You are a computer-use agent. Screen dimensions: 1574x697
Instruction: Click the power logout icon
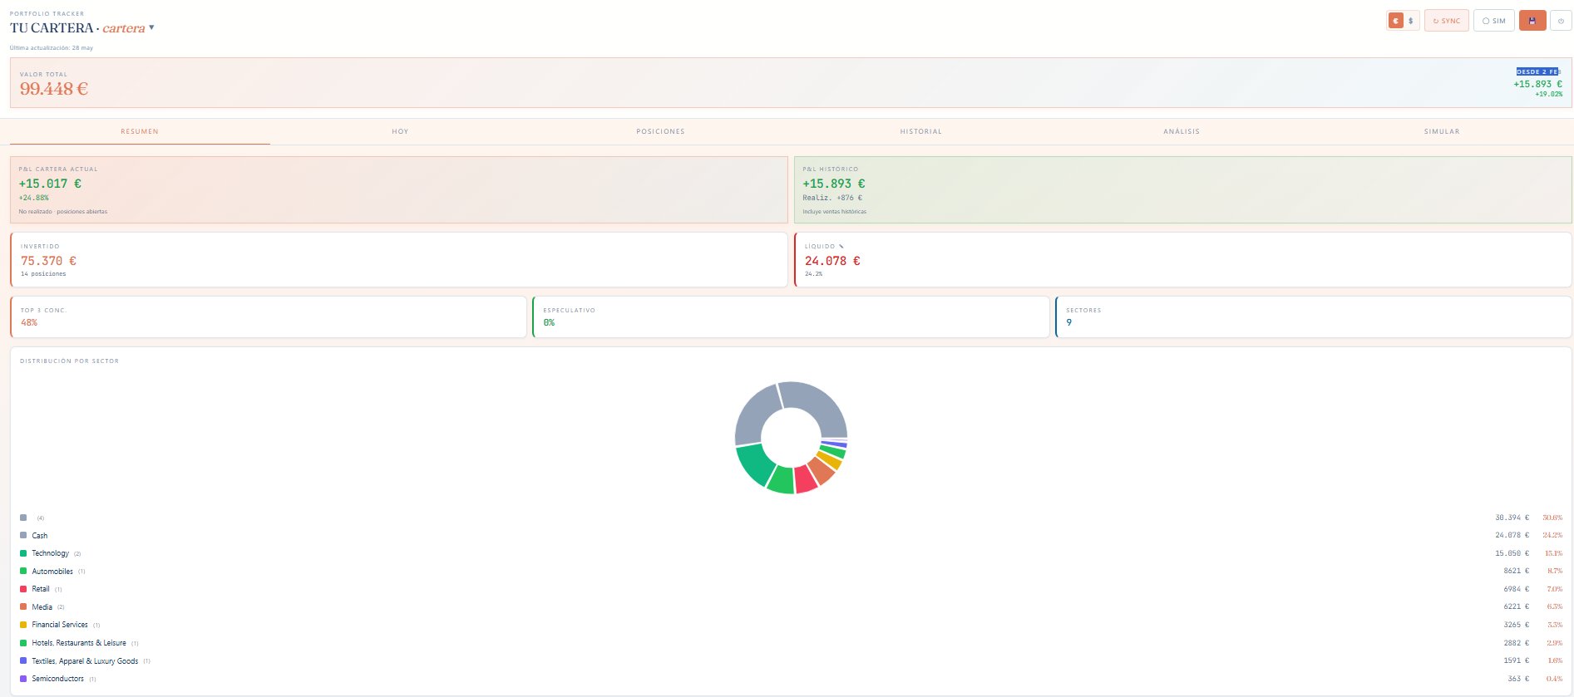1561,21
